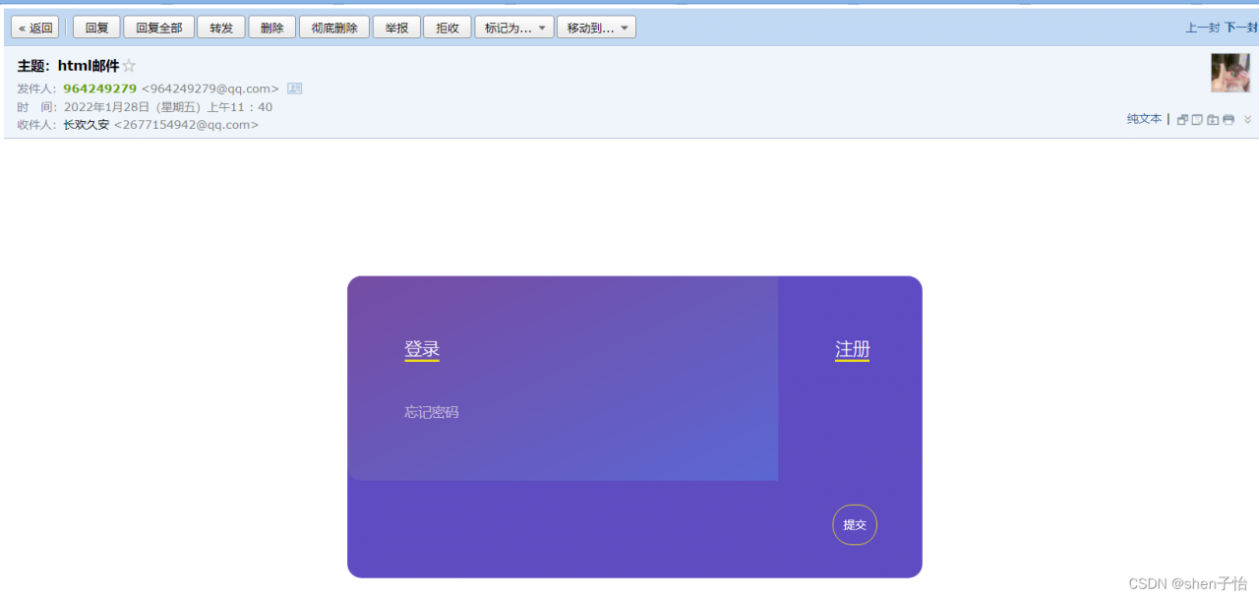Open sender contact card icon
Viewport: 1259px width, 598px height.
pos(294,89)
